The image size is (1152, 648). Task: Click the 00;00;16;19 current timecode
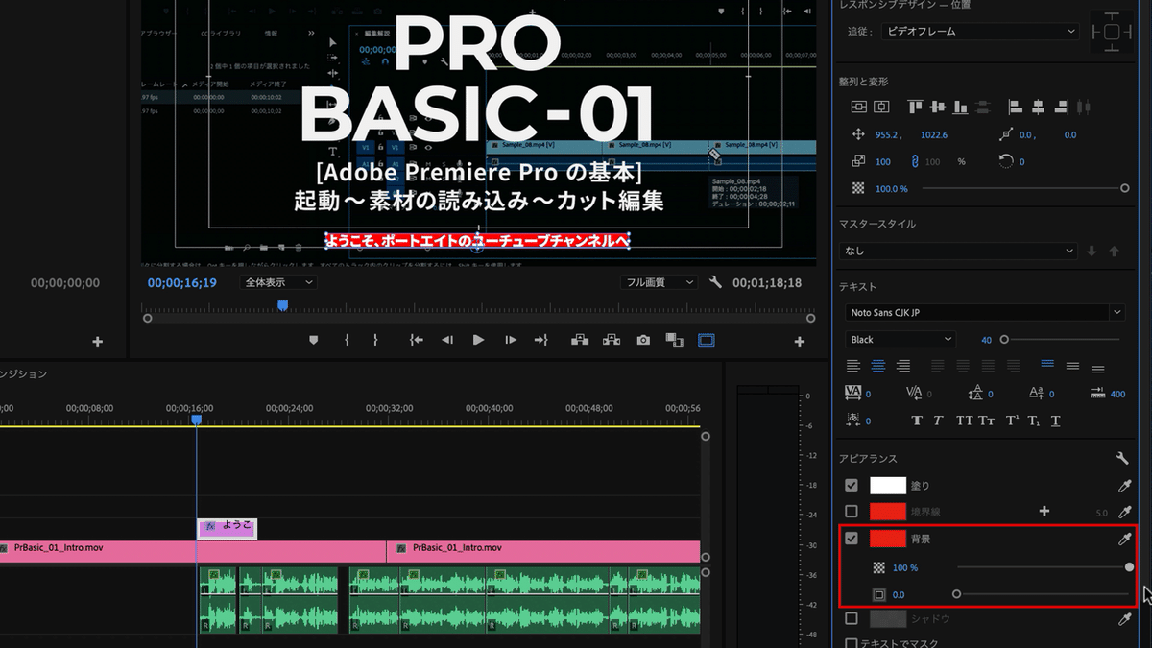[181, 283]
